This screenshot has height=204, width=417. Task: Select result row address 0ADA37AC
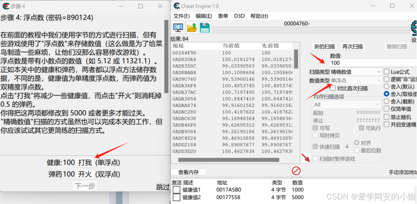click(x=232, y=92)
